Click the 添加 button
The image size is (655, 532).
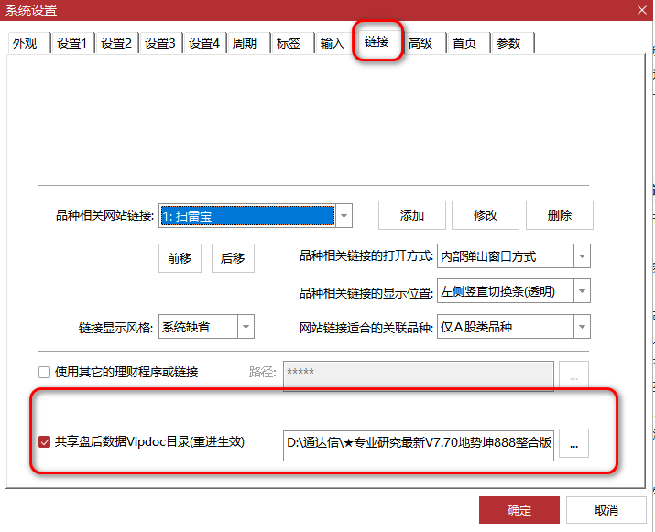click(412, 215)
